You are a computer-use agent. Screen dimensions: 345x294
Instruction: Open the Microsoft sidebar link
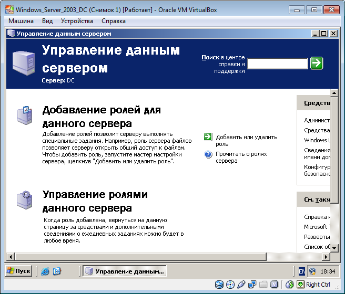[317, 227]
